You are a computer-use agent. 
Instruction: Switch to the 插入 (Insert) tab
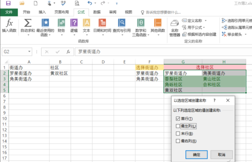(x=42, y=12)
